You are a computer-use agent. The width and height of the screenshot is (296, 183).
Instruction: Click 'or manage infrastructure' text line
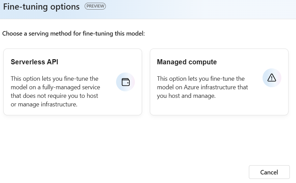(44, 104)
